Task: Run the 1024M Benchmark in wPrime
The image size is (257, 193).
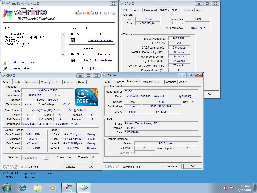Action: (x=98, y=60)
